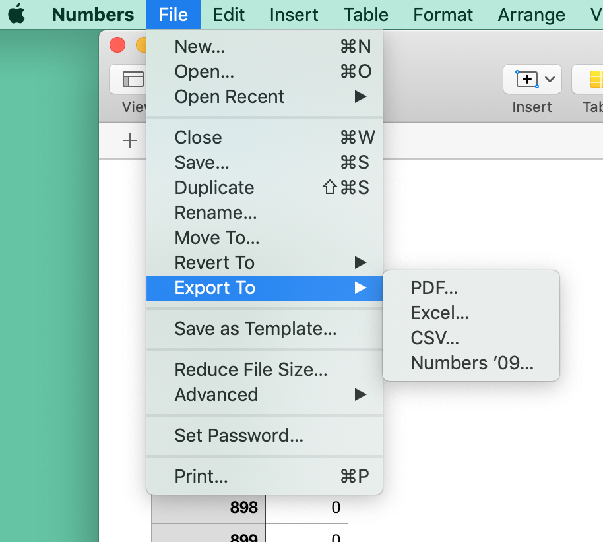Choose New... from File menu
The width and height of the screenshot is (603, 542).
pos(265,47)
